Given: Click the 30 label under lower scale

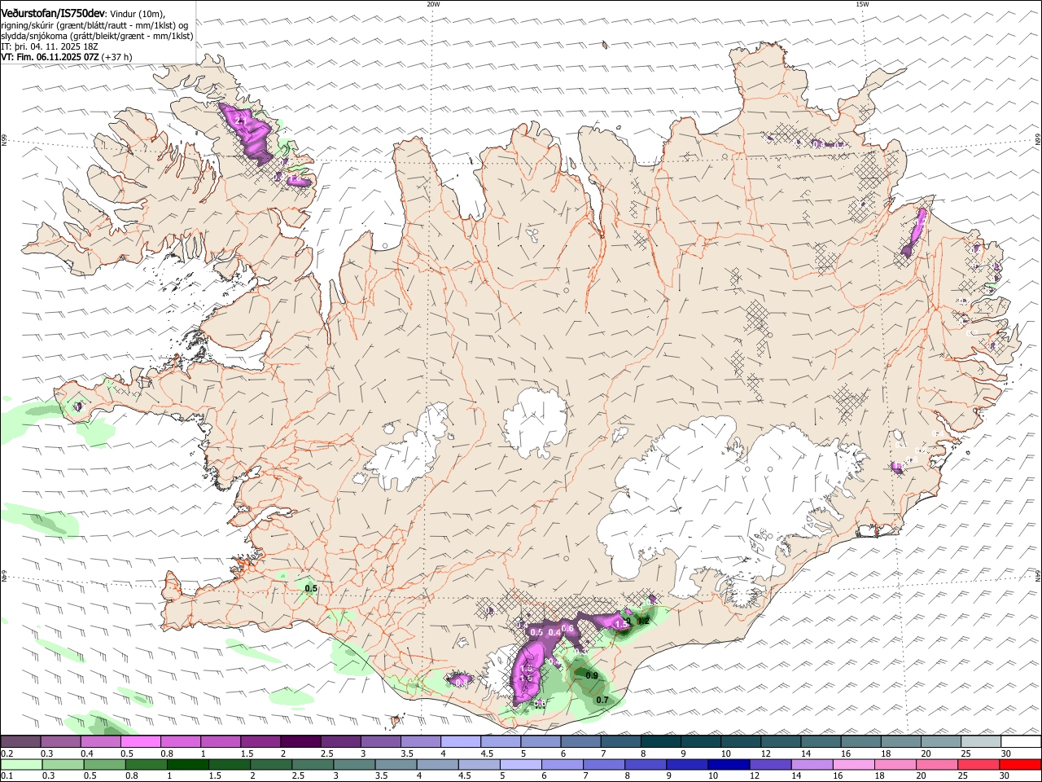Looking at the screenshot, I should pos(1004,776).
